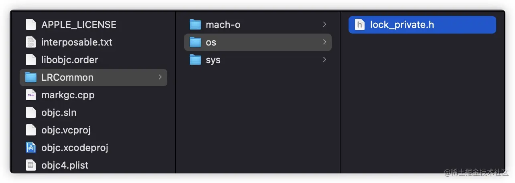Click the LRCommon folder icon
The height and width of the screenshot is (183, 515).
(x=31, y=78)
